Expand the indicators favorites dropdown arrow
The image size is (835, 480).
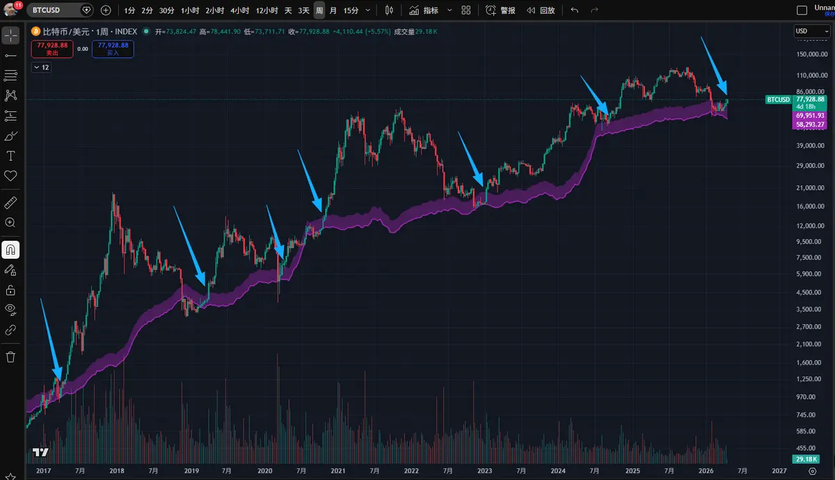point(449,10)
